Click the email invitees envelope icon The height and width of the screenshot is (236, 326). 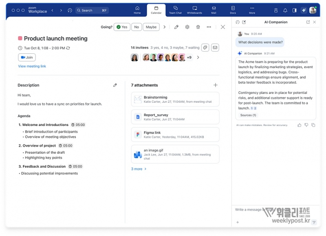click(215, 48)
